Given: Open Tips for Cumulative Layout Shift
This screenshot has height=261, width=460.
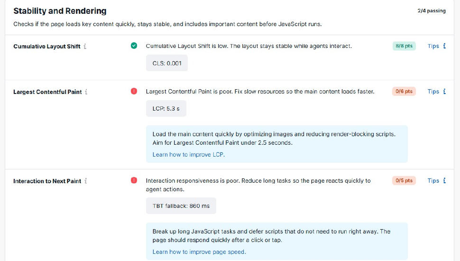Looking at the screenshot, I should coord(433,46).
